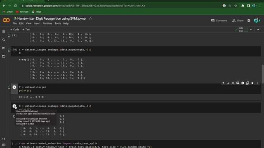This screenshot has height=148, width=264.
Task: Open Colab settings gear in header
Action: 249,21
